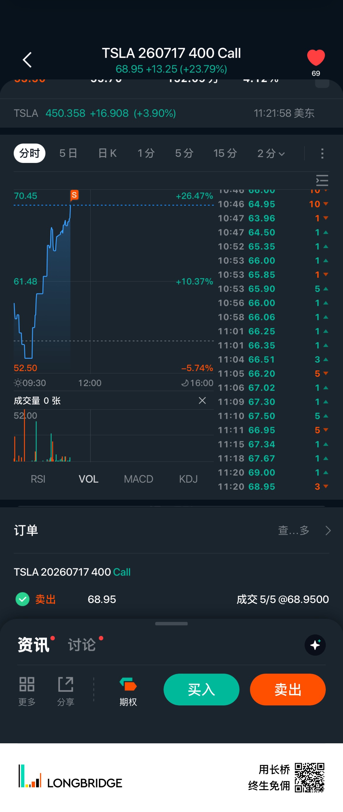Viewport: 343px width, 812px height.
Task: Tap the TSLA 260717 400 Call header title
Action: pos(171,53)
